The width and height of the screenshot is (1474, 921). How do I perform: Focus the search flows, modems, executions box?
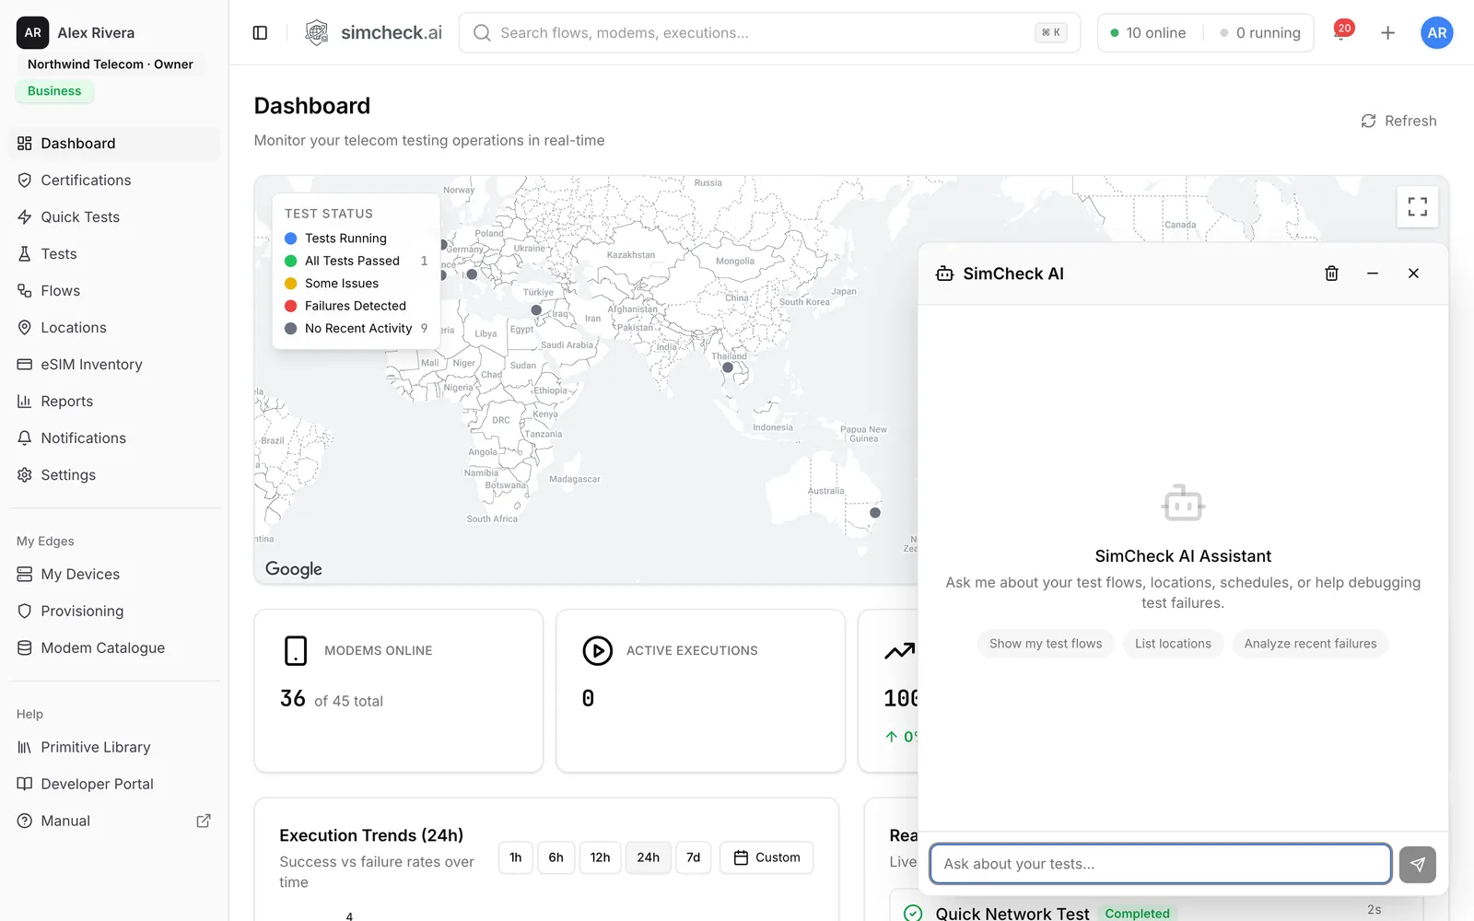[x=769, y=33]
